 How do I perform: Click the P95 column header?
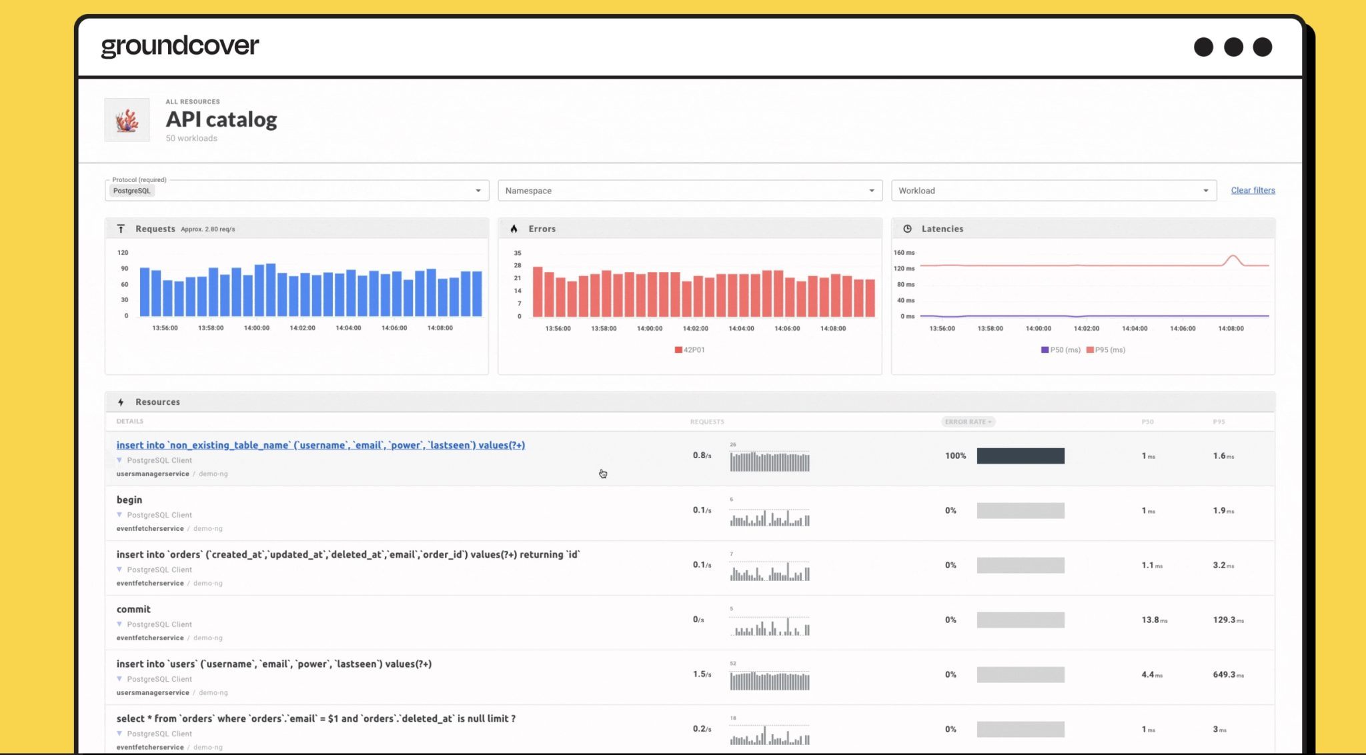click(1219, 422)
